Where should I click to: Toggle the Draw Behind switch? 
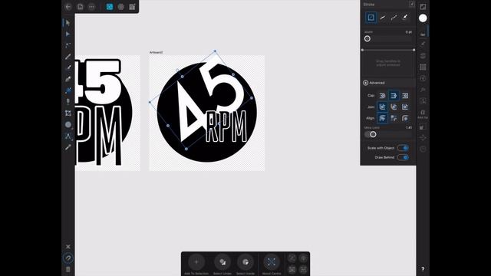403,157
